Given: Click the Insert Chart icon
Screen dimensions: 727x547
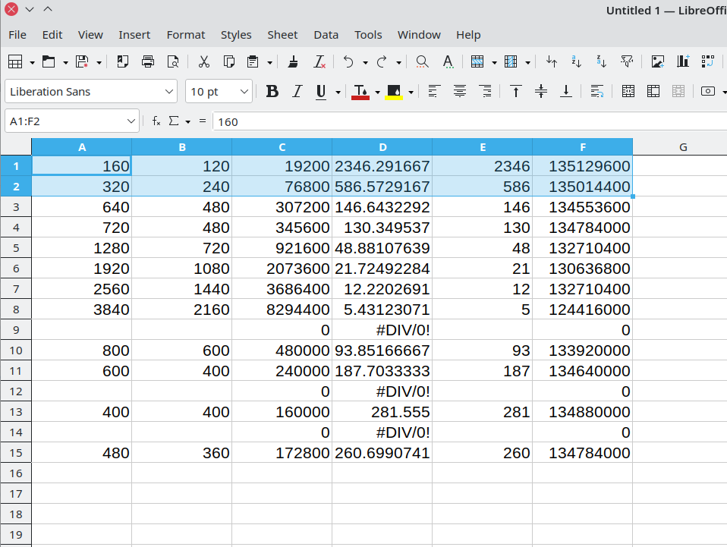Looking at the screenshot, I should (x=682, y=61).
